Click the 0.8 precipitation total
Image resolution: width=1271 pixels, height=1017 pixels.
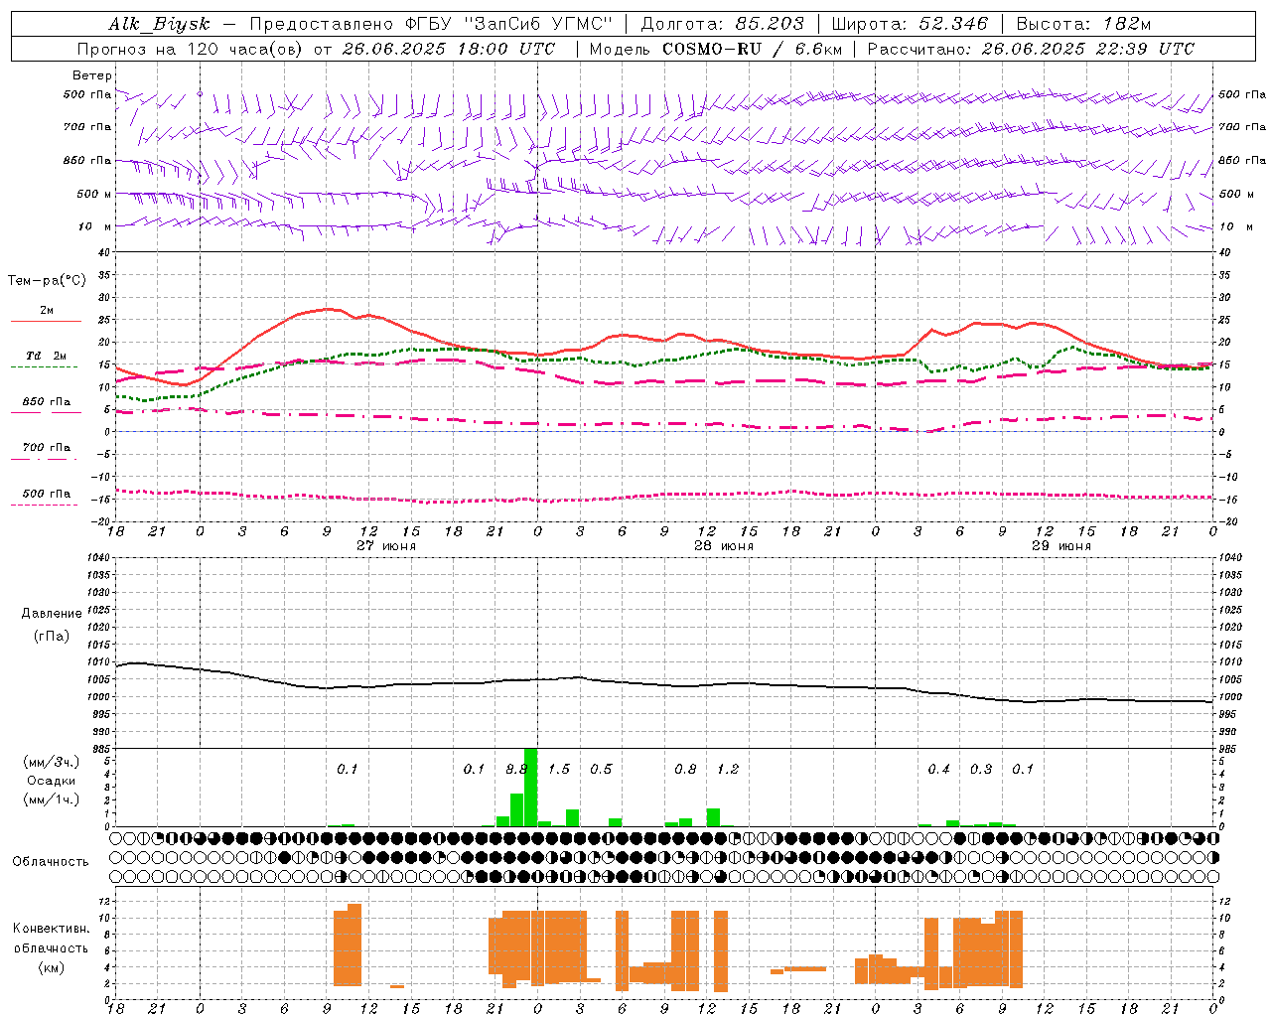point(685,770)
